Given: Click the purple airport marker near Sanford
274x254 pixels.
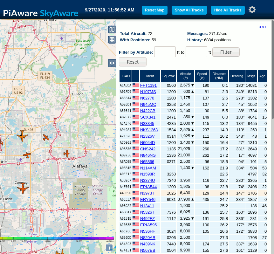Looking at the screenshot, I should [x=62, y=38].
